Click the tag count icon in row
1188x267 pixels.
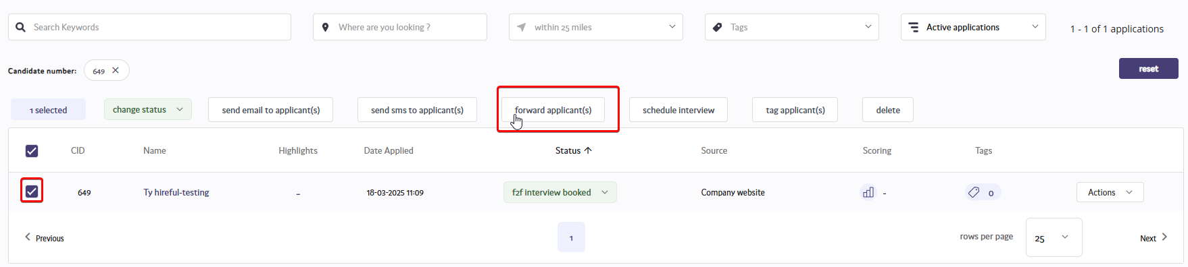pyautogui.click(x=974, y=192)
